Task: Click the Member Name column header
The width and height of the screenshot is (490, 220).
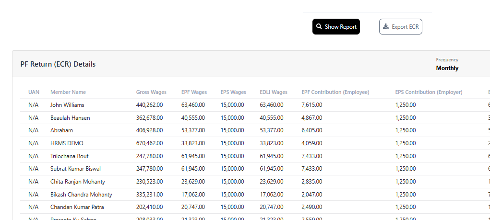Action: point(68,92)
